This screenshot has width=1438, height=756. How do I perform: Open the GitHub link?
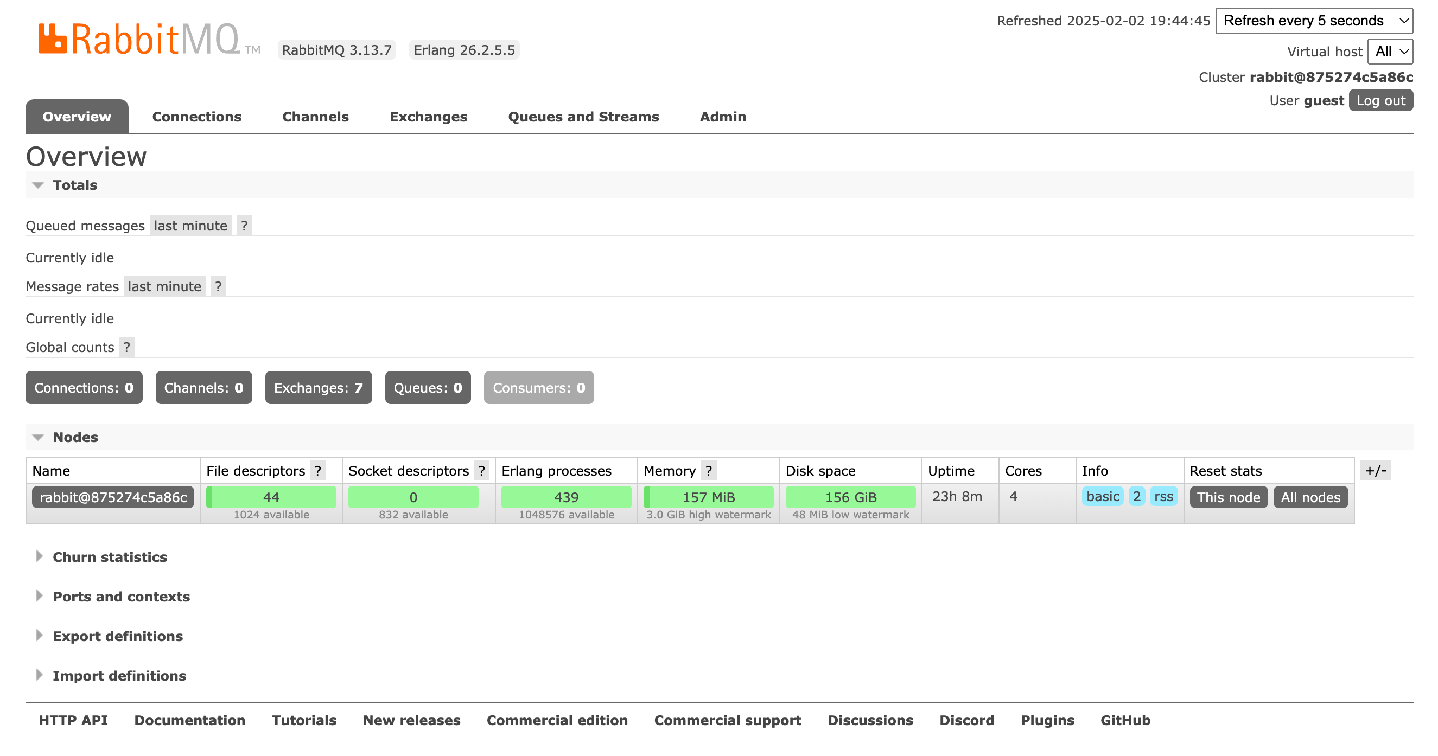[x=1125, y=721]
